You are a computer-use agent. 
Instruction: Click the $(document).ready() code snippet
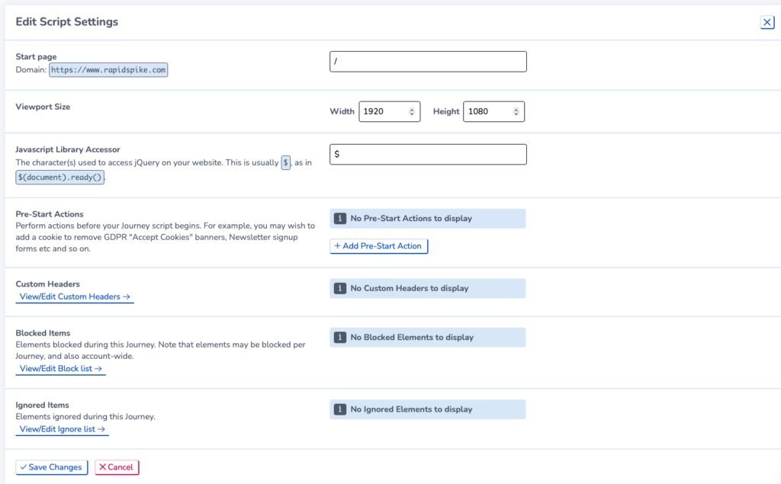[x=59, y=178]
